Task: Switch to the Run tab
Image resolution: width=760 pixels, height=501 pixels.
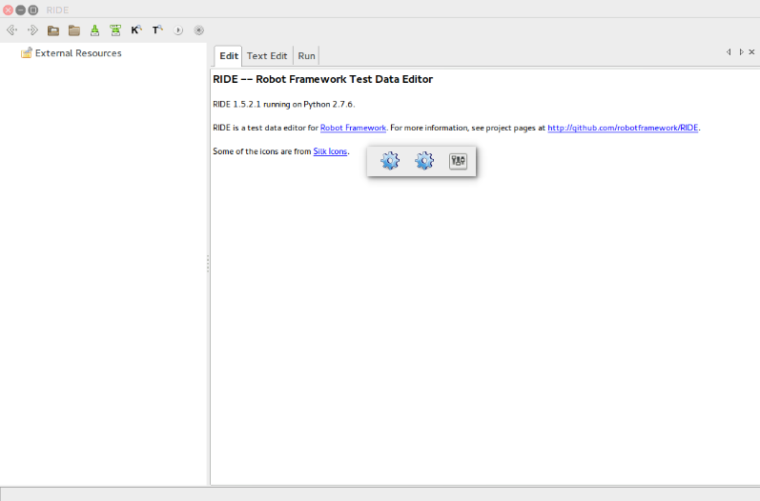Action: coord(306,55)
